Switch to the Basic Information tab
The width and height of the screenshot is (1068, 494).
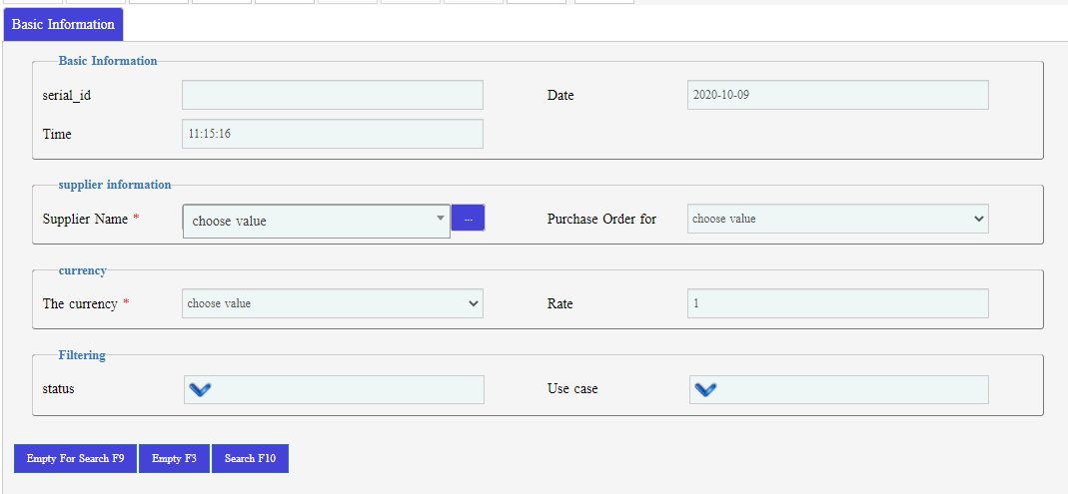point(63,24)
